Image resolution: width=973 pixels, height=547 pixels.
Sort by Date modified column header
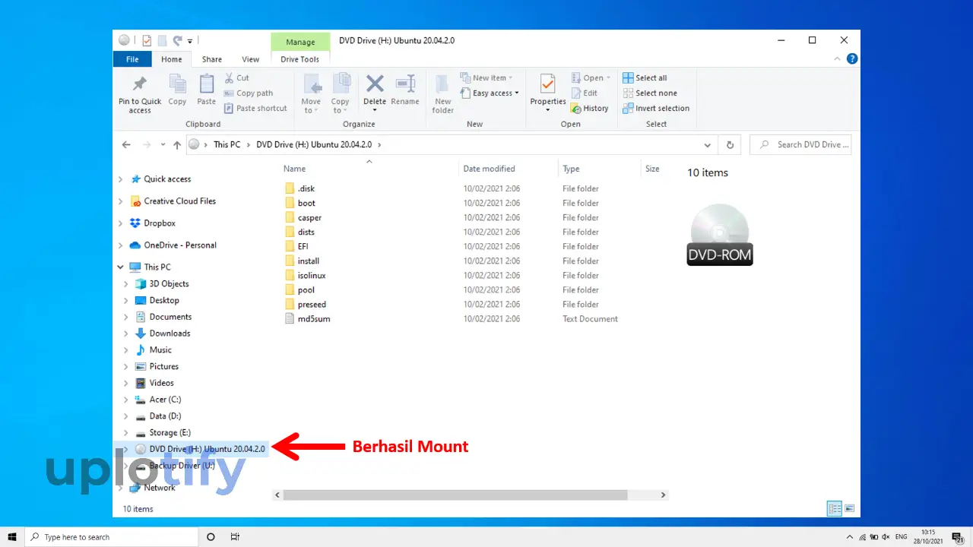489,169
